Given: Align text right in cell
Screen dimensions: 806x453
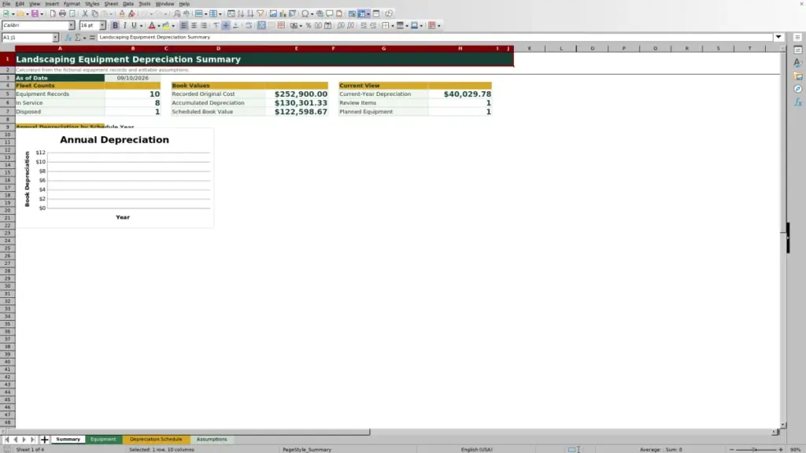Looking at the screenshot, I should point(204,26).
